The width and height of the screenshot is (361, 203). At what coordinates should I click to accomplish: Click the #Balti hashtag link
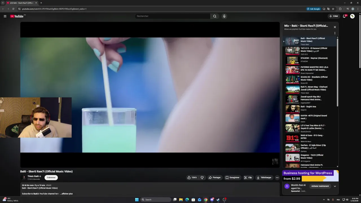49,185
